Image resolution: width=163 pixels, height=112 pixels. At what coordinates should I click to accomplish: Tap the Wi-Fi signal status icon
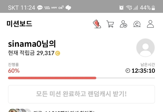[x=129, y=8]
